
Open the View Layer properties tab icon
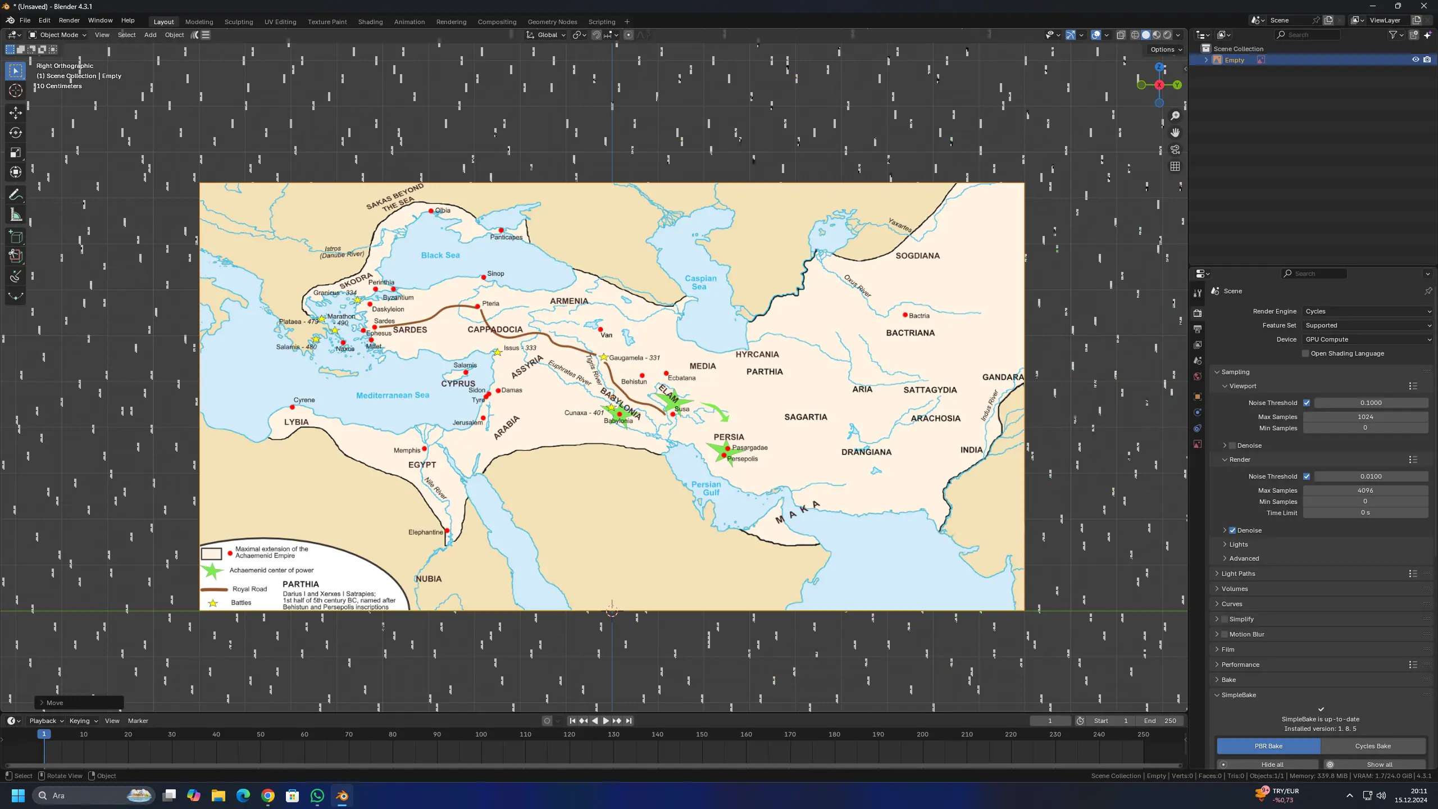point(1198,344)
